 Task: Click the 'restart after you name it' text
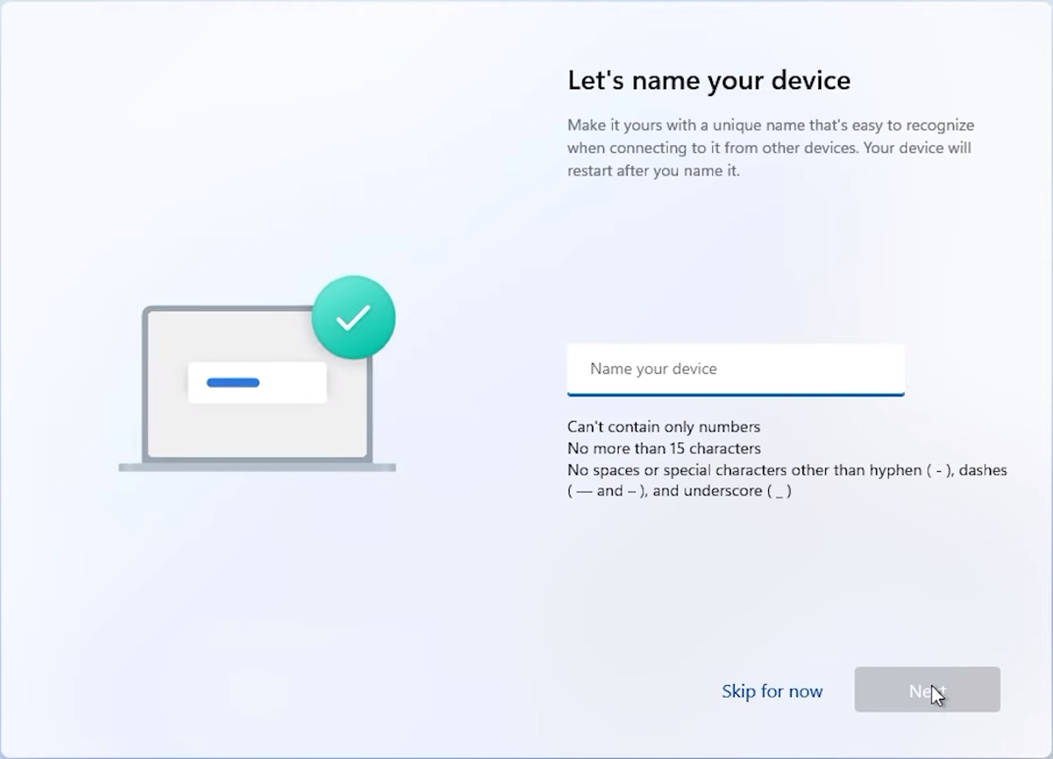tap(653, 171)
